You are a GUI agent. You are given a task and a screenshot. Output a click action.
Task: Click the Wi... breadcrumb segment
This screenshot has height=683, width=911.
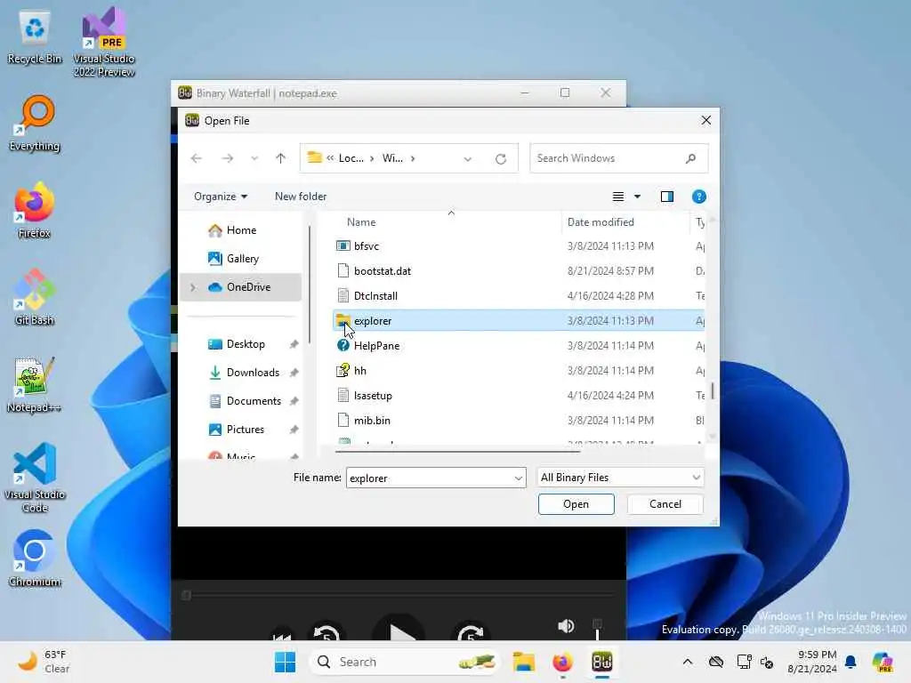click(x=392, y=158)
